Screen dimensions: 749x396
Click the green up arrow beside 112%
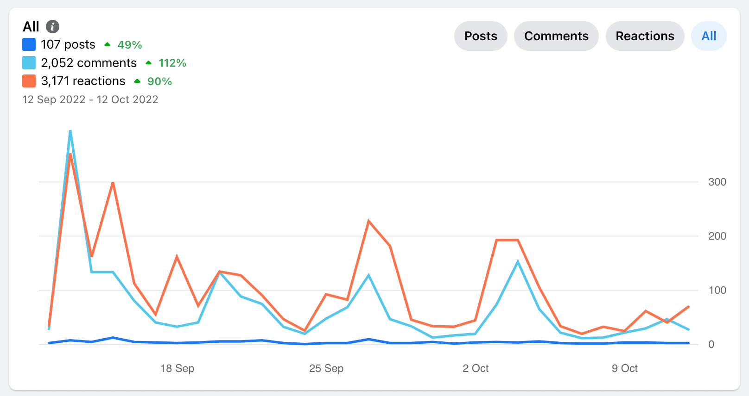tap(148, 63)
